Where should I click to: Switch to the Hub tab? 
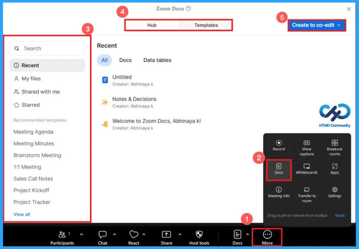tap(152, 25)
